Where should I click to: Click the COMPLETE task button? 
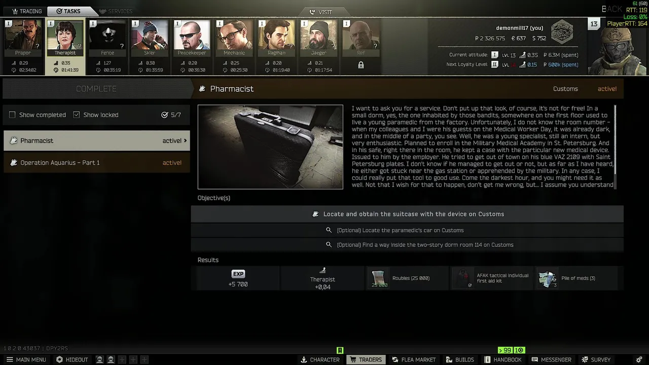point(96,89)
